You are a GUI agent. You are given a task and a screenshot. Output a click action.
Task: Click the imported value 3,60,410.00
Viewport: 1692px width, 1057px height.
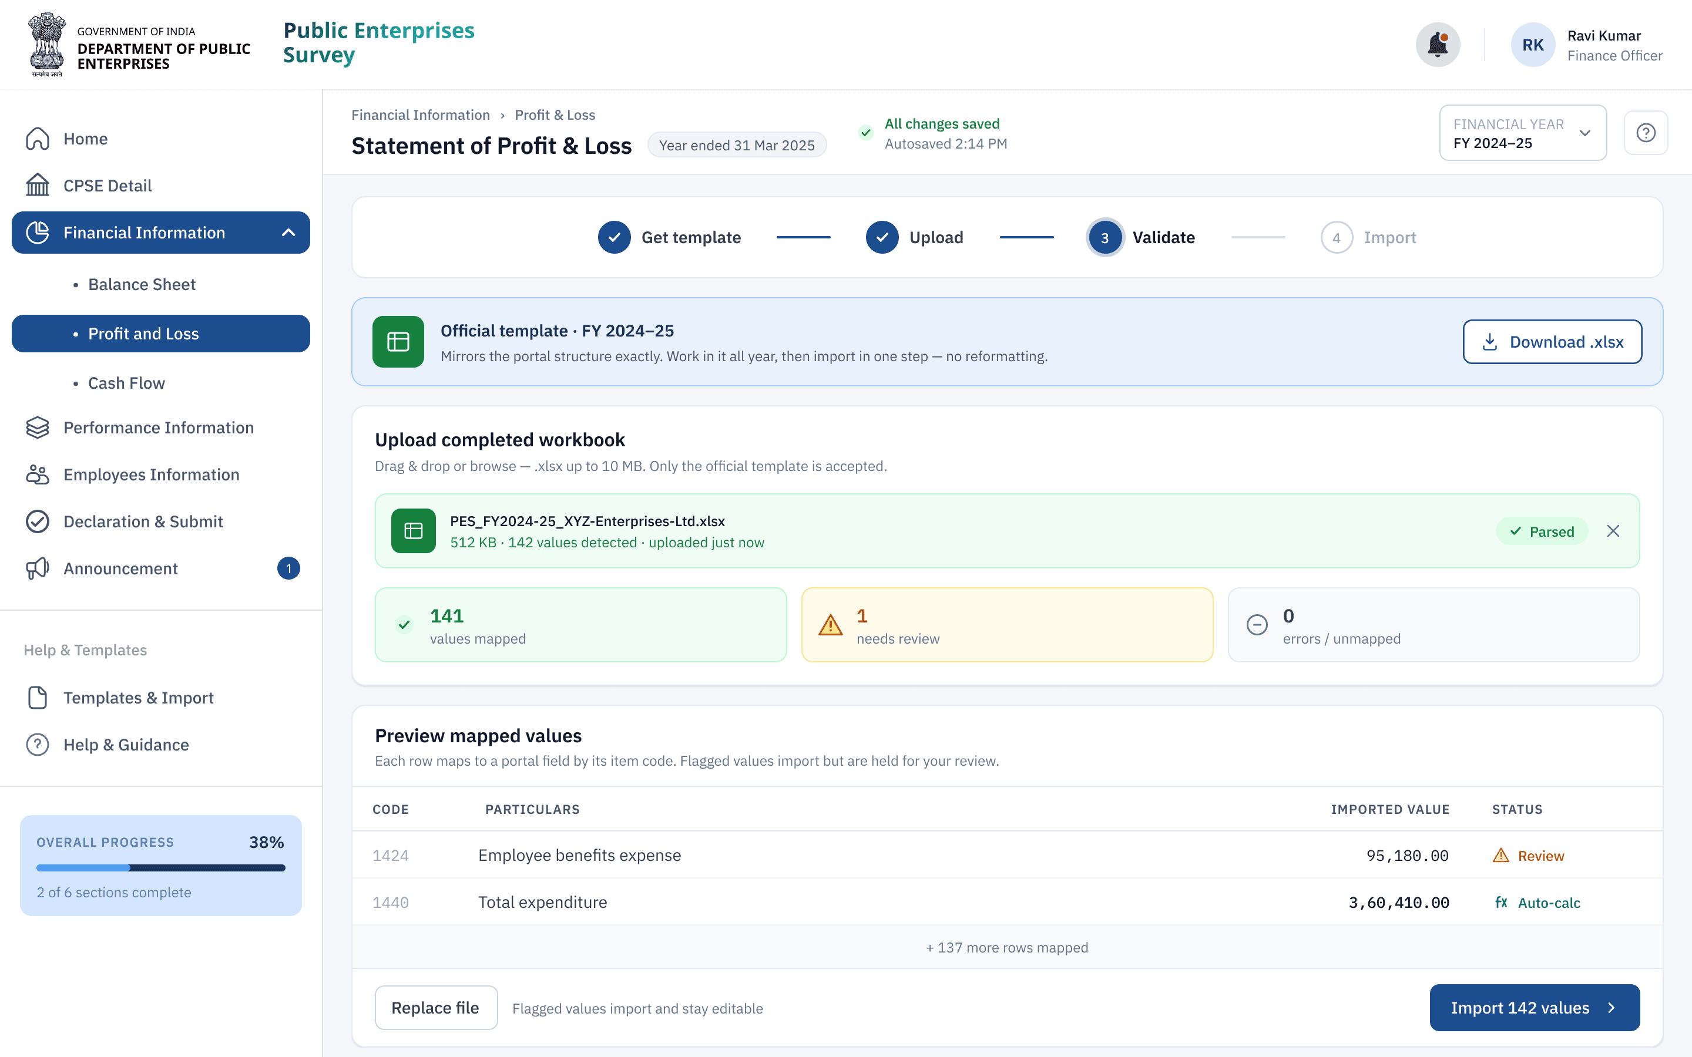tap(1399, 903)
